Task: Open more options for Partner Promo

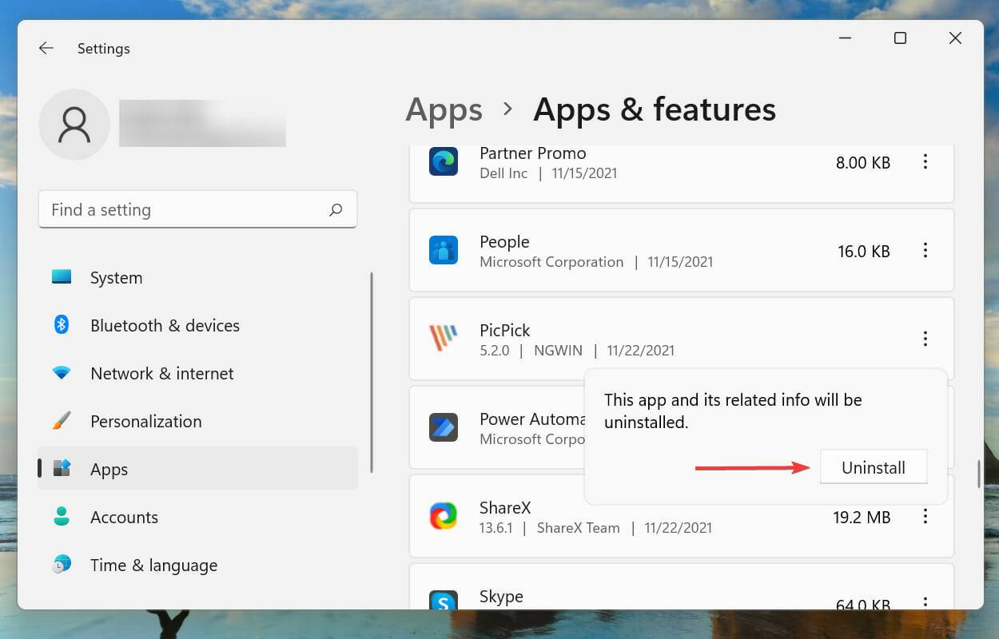Action: tap(925, 162)
